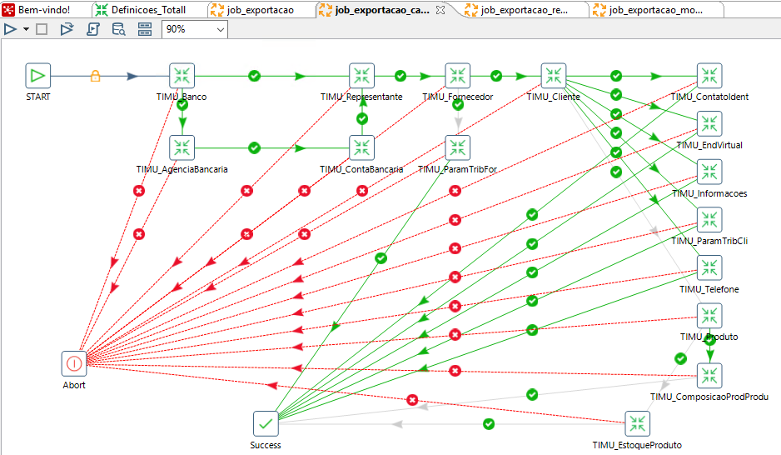Toggle success check on Fornecedor to Cliente hop
The height and width of the screenshot is (455, 781).
click(496, 76)
